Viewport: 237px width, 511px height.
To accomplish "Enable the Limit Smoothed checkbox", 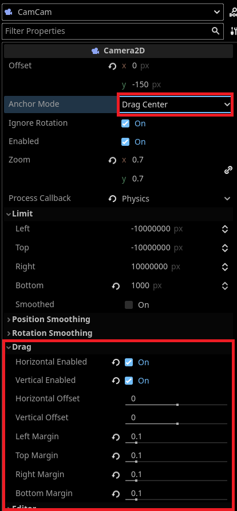I will (129, 305).
